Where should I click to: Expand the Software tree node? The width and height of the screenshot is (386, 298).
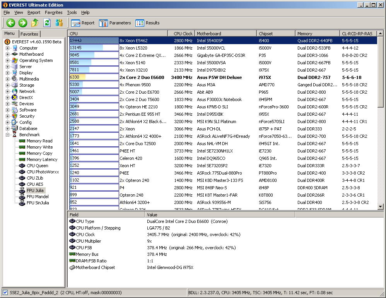7,110
